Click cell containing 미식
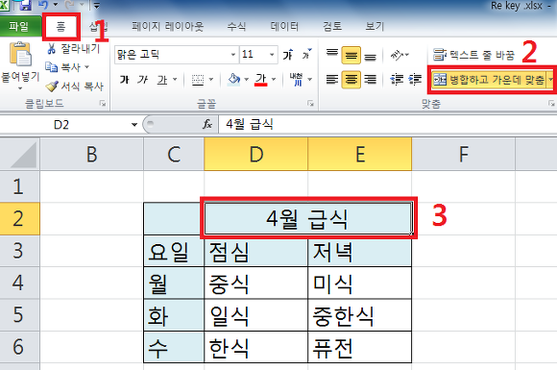 [x=359, y=283]
